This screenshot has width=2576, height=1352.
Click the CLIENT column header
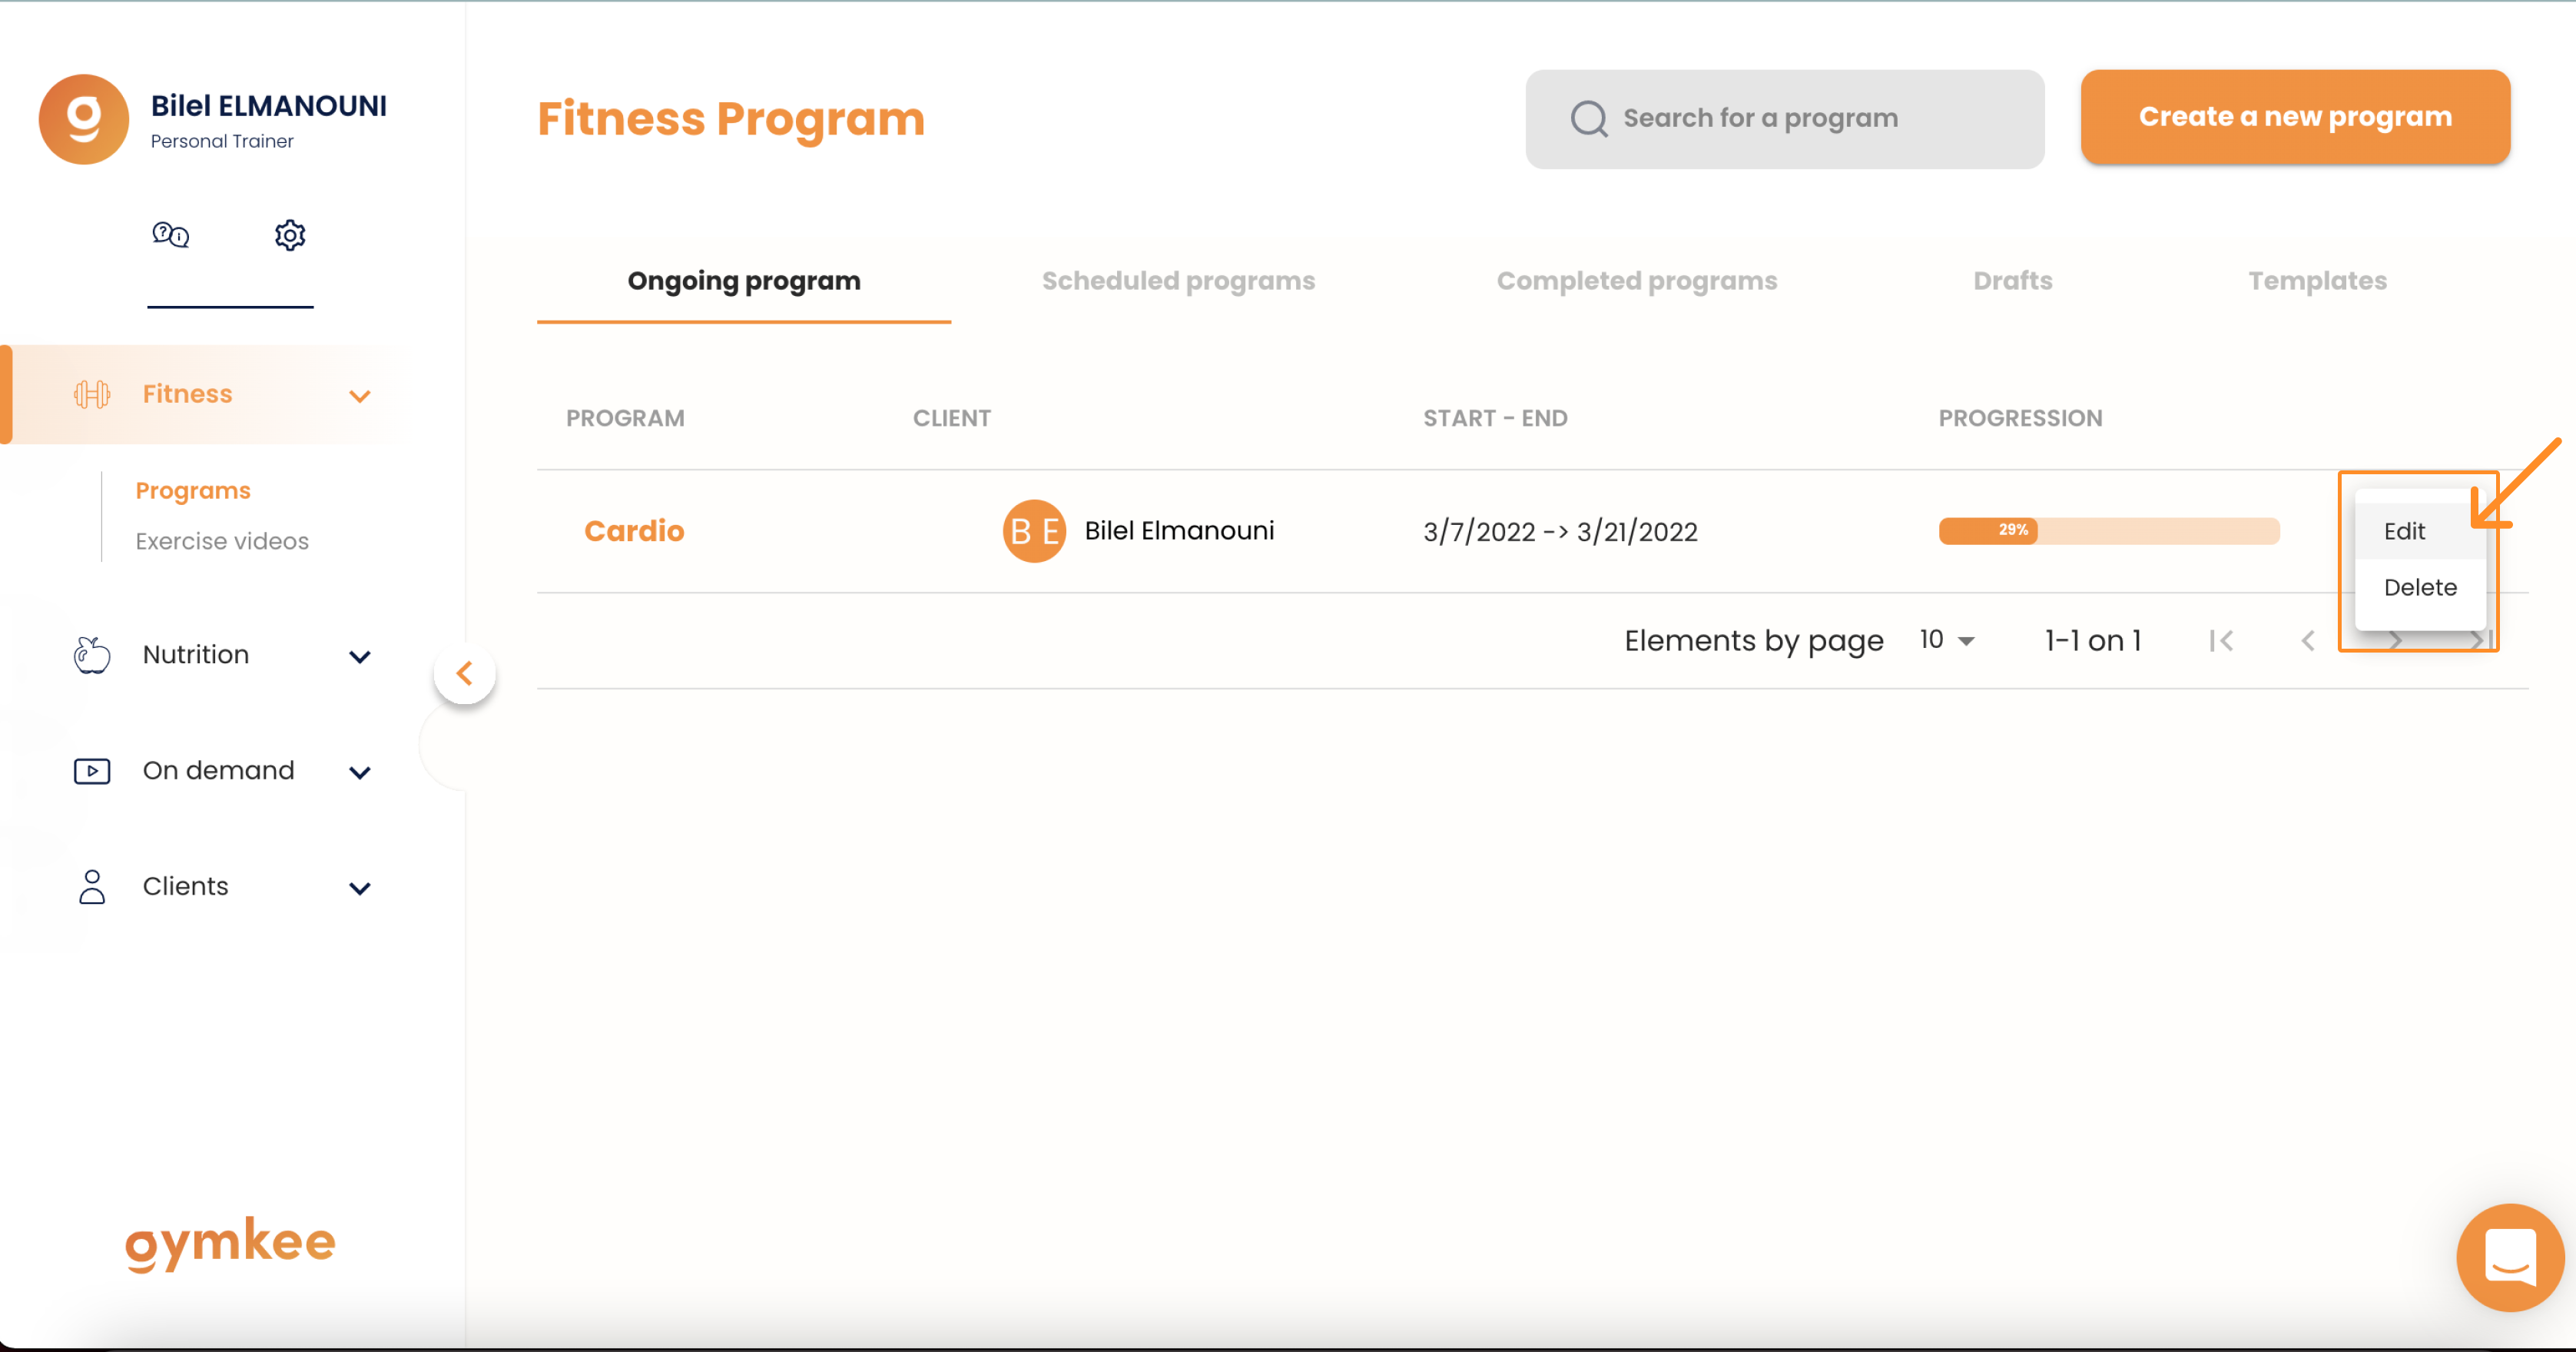click(951, 418)
